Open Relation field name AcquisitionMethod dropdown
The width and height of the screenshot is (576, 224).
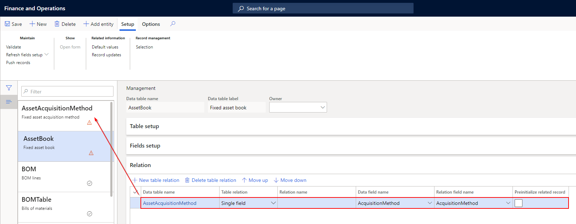[508, 203]
